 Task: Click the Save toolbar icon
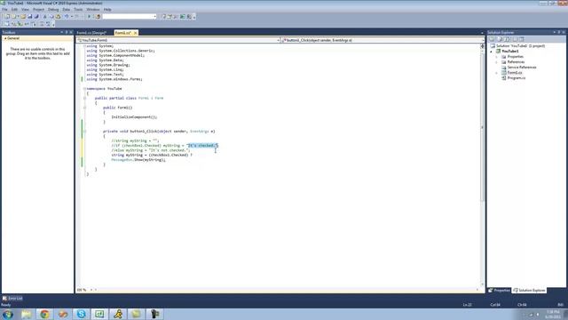point(29,17)
